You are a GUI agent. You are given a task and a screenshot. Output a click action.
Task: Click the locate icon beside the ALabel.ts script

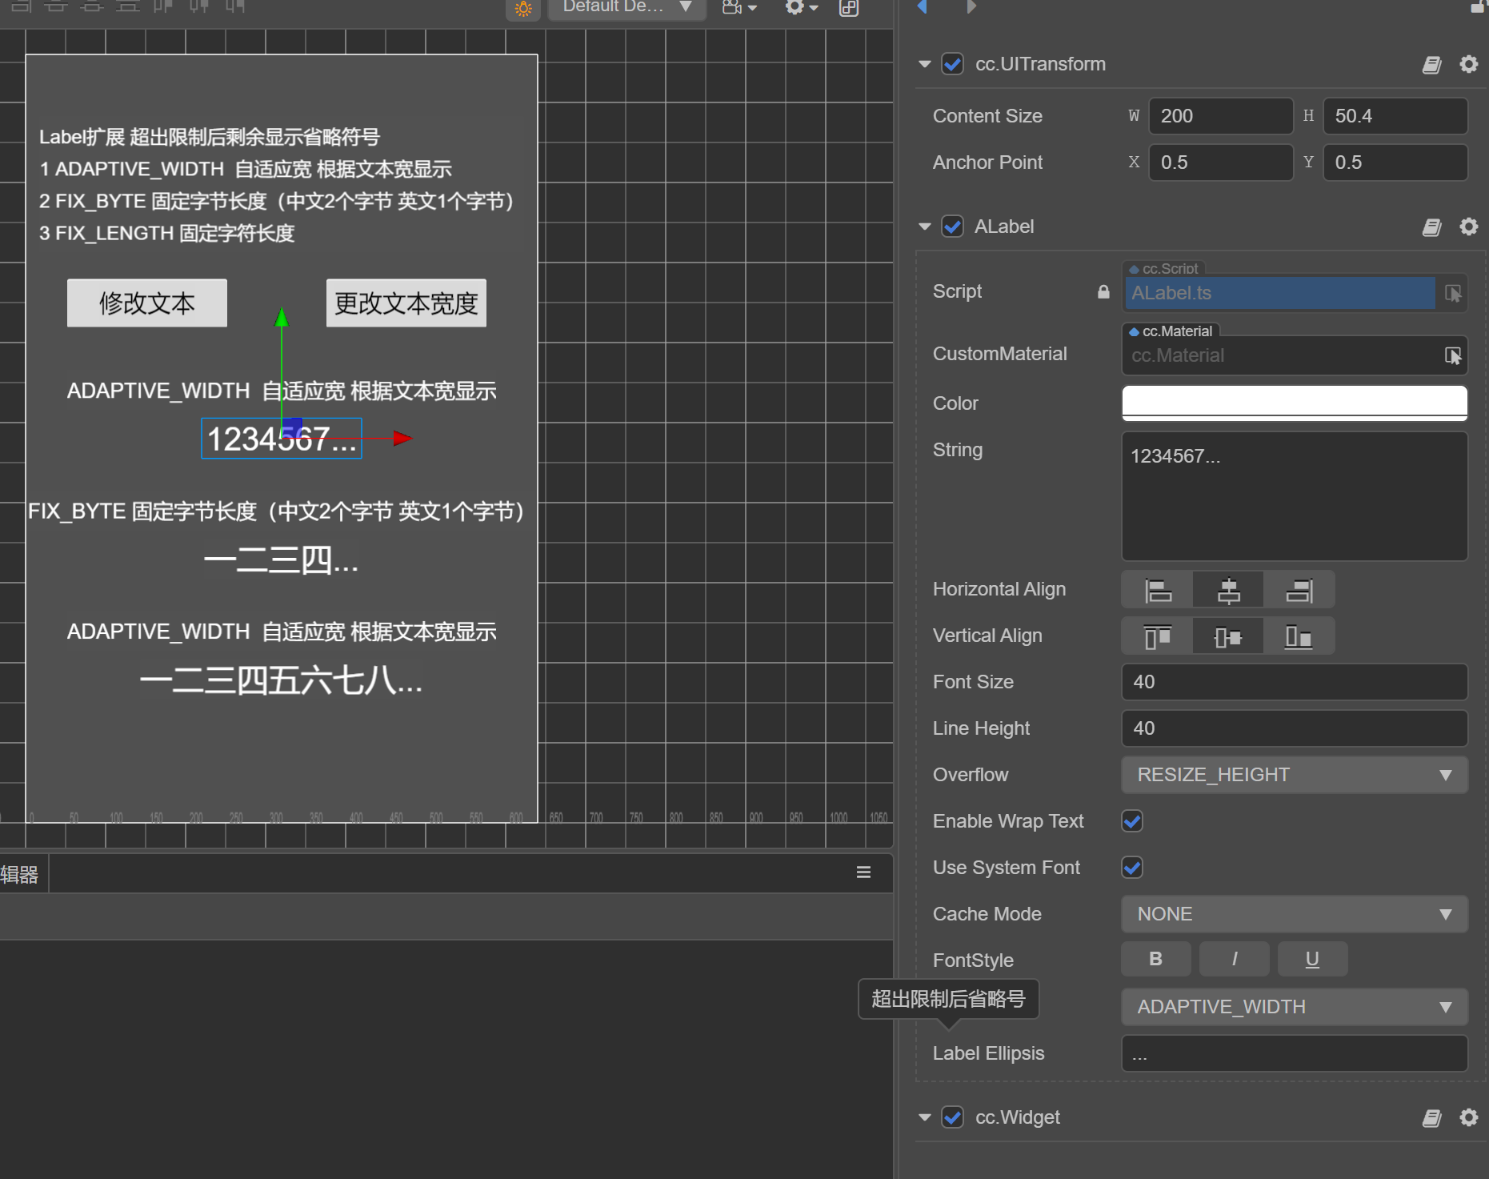pyautogui.click(x=1453, y=294)
